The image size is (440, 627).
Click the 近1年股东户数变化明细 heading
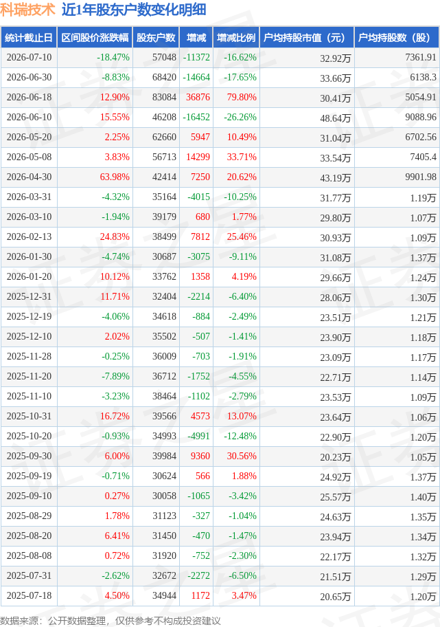pyautogui.click(x=134, y=10)
